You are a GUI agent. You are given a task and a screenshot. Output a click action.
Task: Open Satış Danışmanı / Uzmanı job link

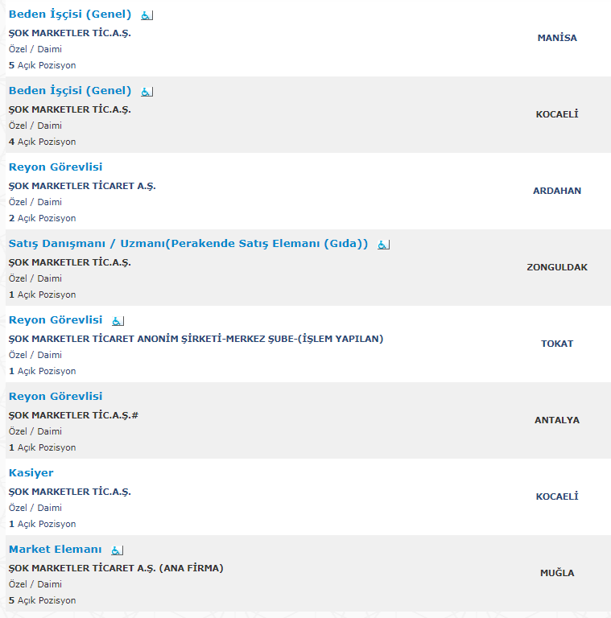tap(188, 244)
